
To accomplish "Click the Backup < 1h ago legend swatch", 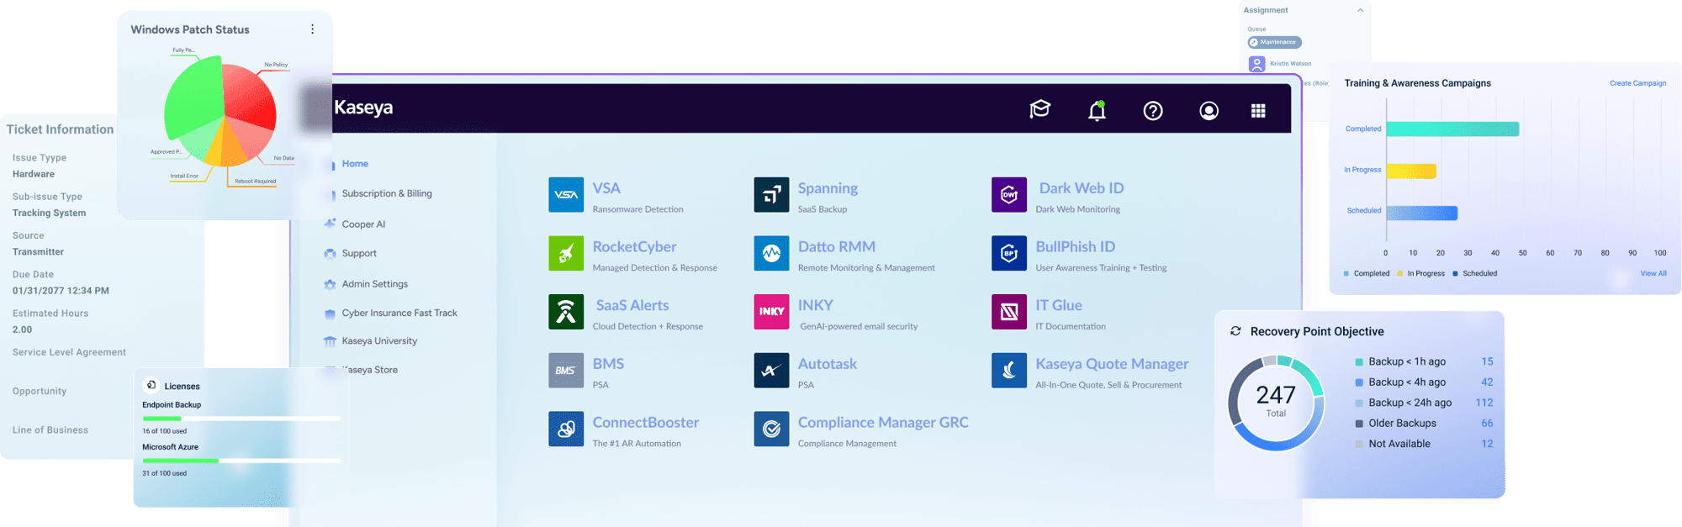I will 1359,362.
